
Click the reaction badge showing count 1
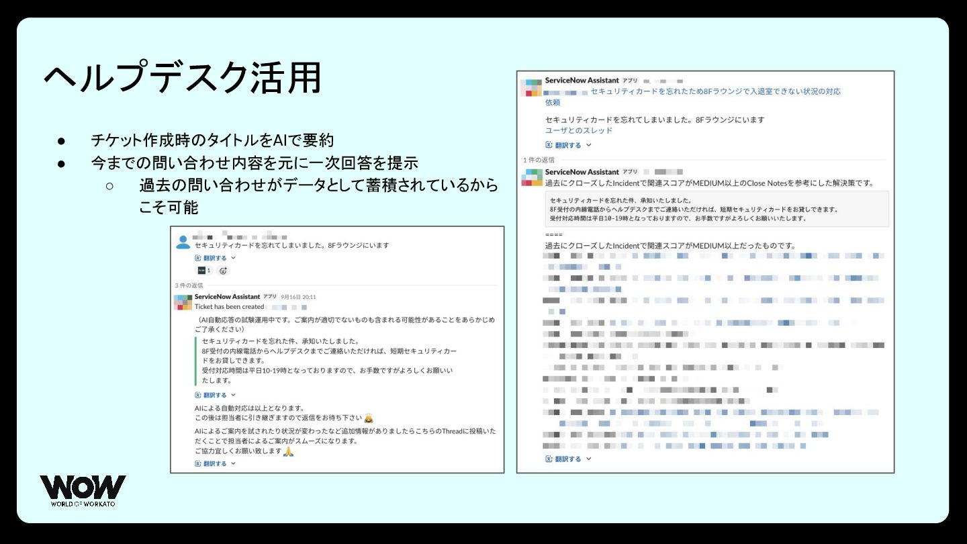[x=203, y=271]
